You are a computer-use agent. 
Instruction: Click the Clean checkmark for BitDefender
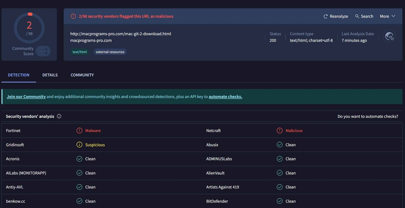click(x=279, y=201)
